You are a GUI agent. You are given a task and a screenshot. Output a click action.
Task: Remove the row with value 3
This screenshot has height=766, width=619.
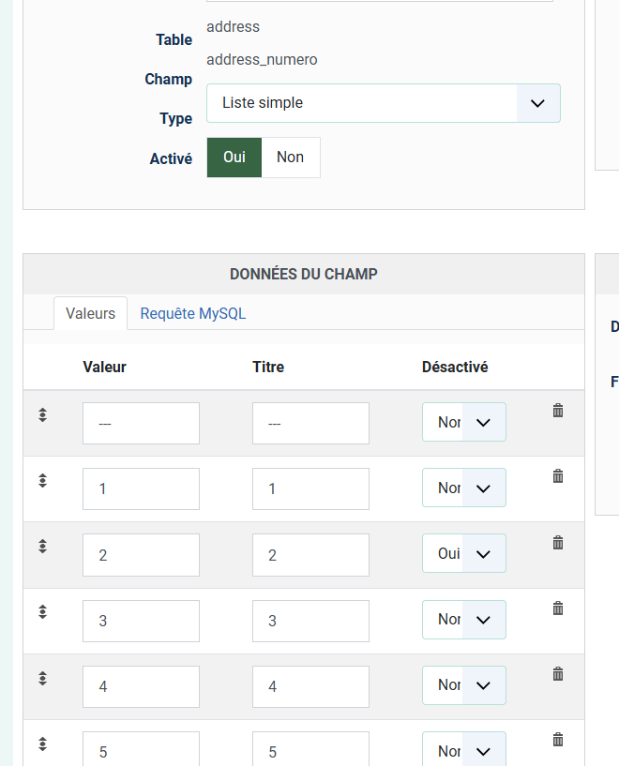tap(558, 608)
